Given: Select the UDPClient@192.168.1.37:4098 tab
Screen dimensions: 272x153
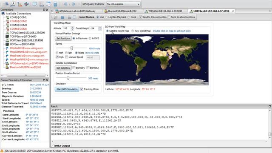Looking at the screenshot, I should (211, 11).
